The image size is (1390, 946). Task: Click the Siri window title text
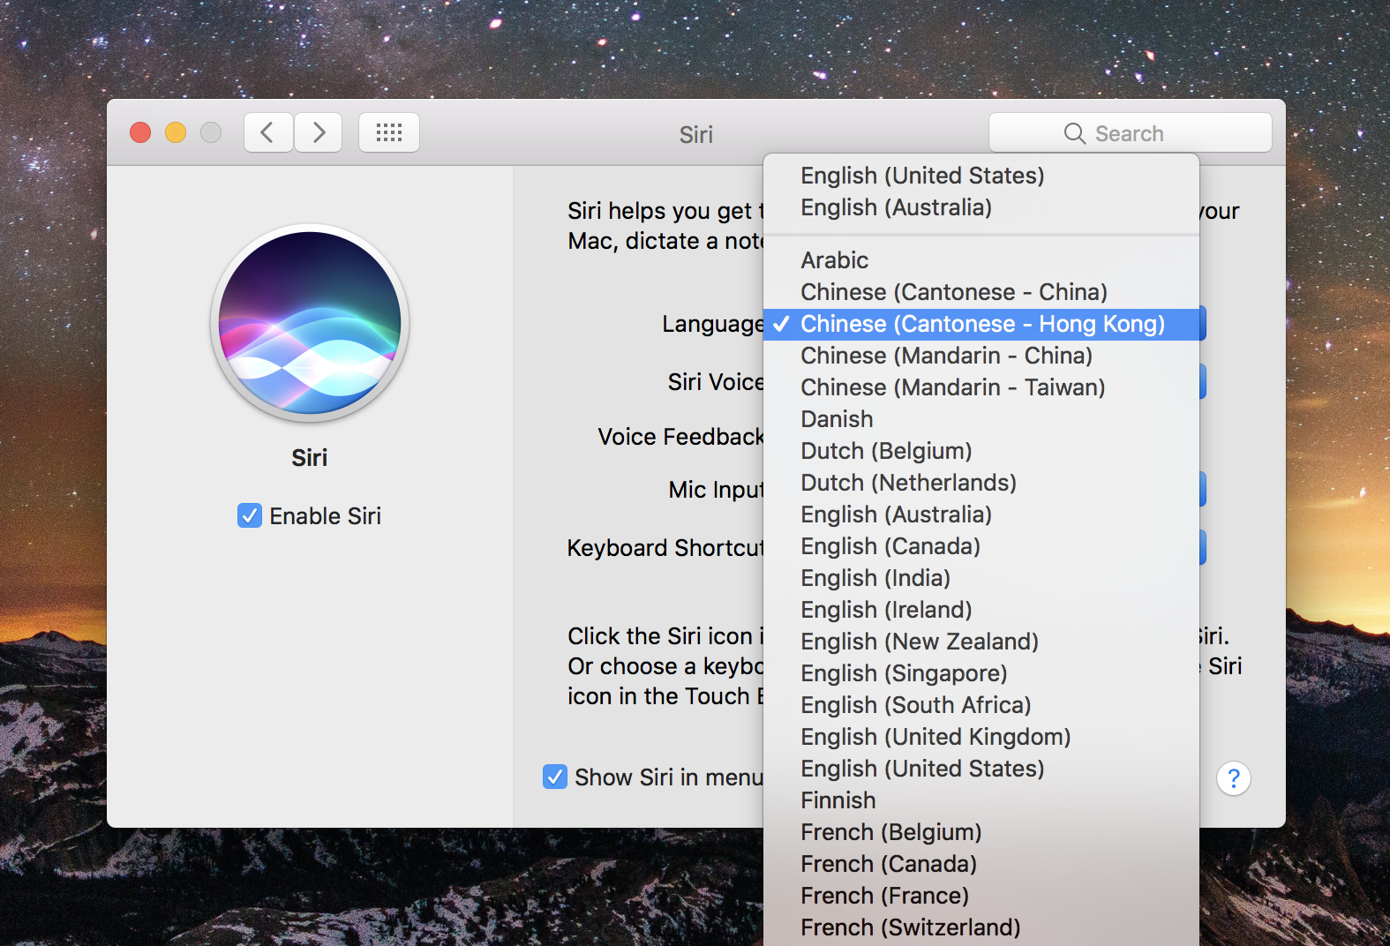pos(696,134)
